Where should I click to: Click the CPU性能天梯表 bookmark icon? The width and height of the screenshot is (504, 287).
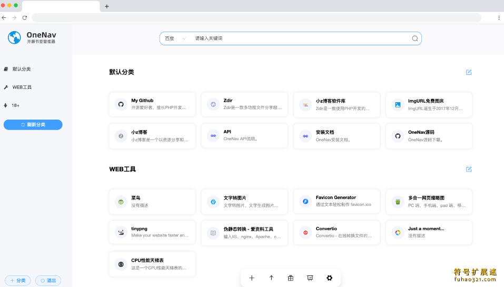click(121, 264)
